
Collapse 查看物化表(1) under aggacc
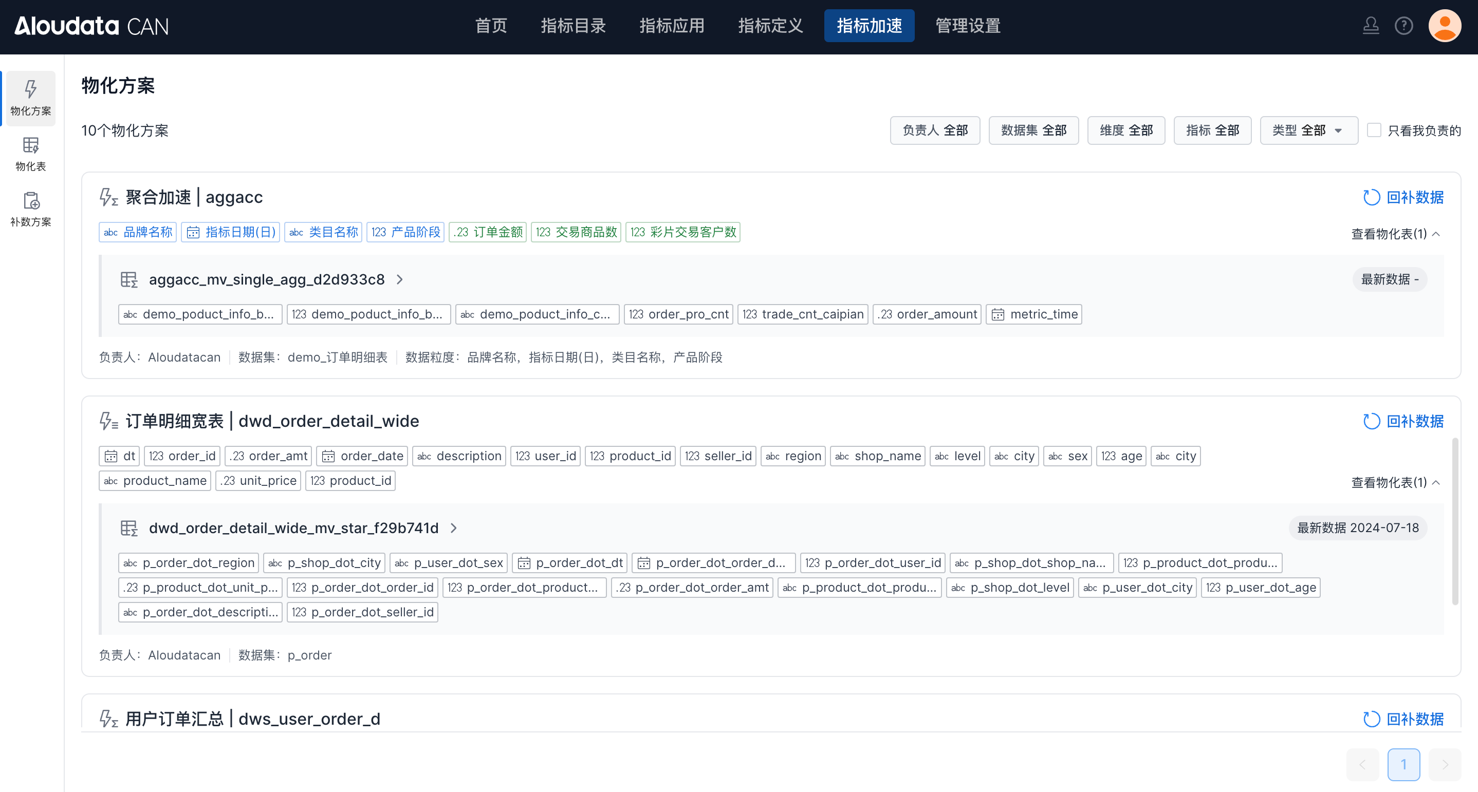tap(1395, 234)
